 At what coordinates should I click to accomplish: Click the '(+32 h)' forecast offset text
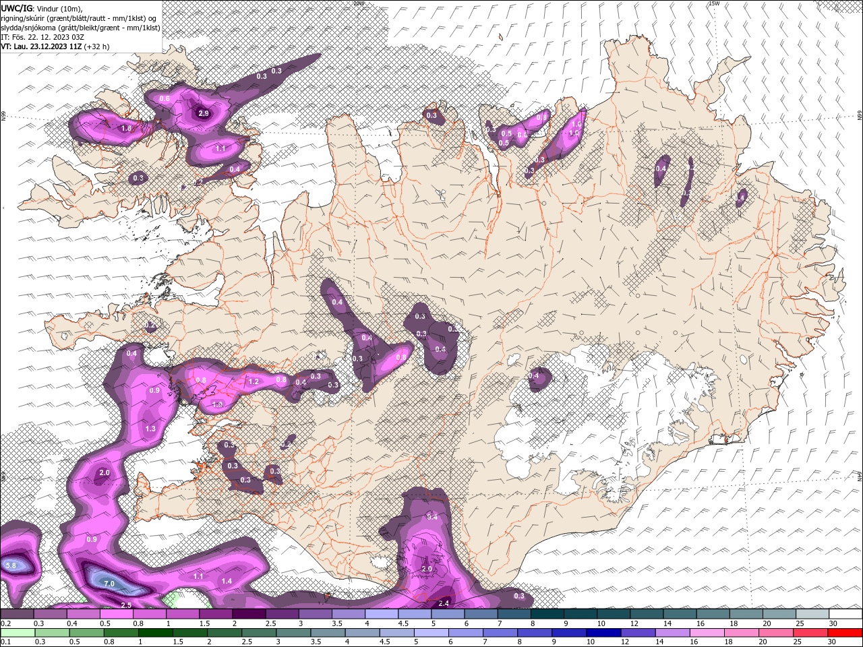pyautogui.click(x=97, y=47)
